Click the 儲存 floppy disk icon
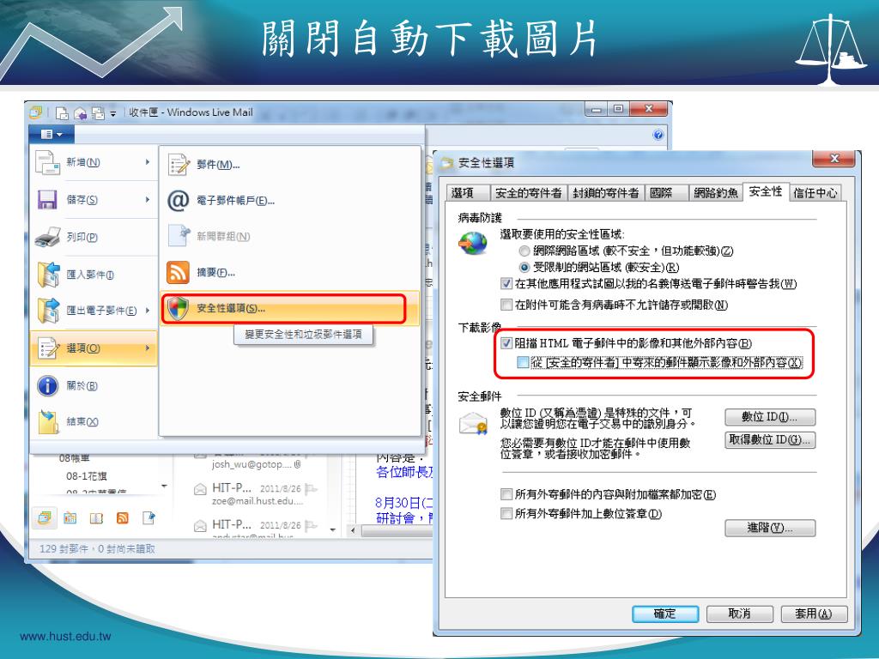This screenshot has height=659, width=879. click(x=48, y=199)
